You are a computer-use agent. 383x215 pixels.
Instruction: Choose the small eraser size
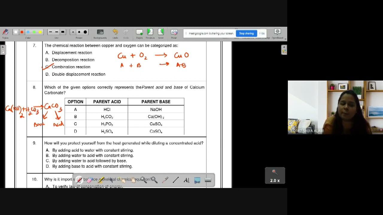73,32
